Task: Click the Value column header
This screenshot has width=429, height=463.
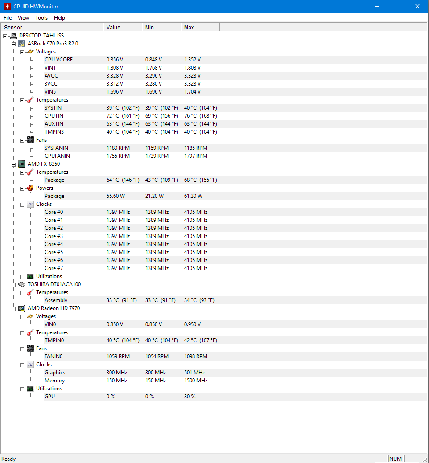Action: point(123,28)
